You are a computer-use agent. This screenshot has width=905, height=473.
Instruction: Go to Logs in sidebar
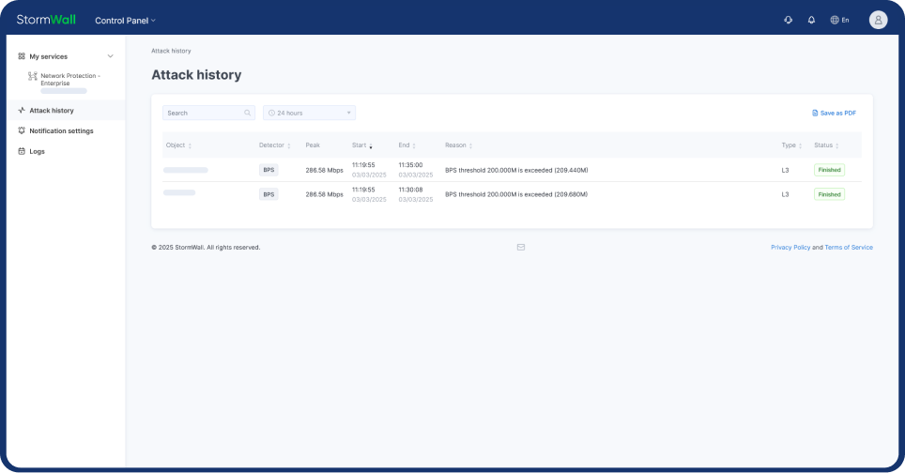coord(37,151)
